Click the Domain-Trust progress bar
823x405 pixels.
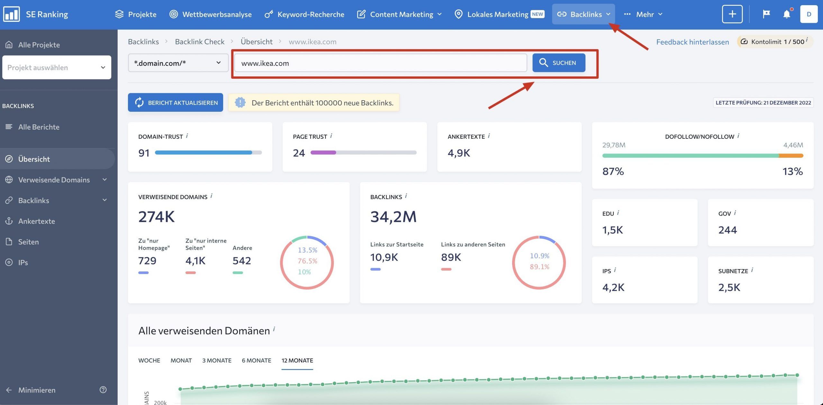208,153
